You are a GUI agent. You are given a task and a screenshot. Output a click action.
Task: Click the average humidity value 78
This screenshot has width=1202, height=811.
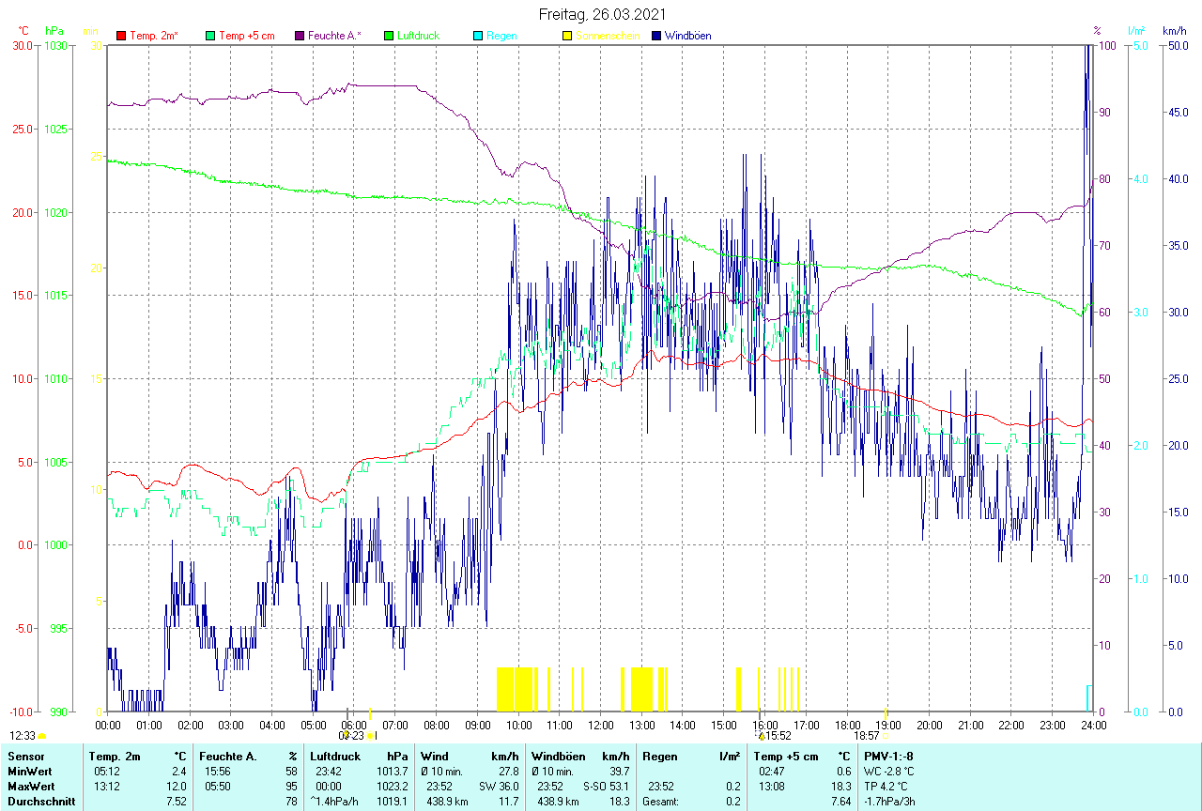pyautogui.click(x=290, y=802)
